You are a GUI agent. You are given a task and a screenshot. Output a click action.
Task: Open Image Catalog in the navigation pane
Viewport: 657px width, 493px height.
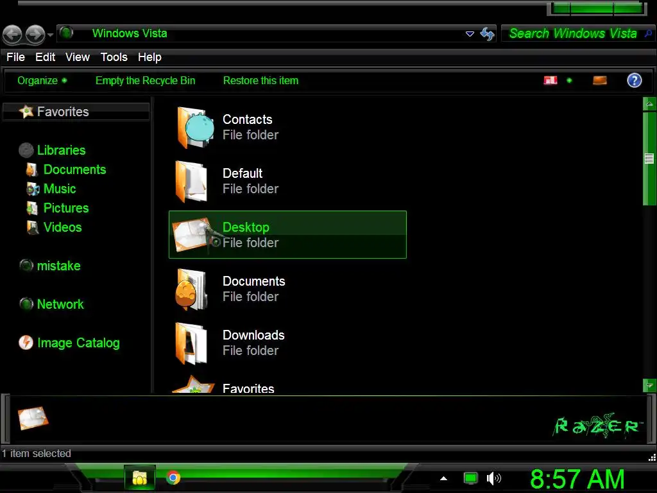pos(78,343)
